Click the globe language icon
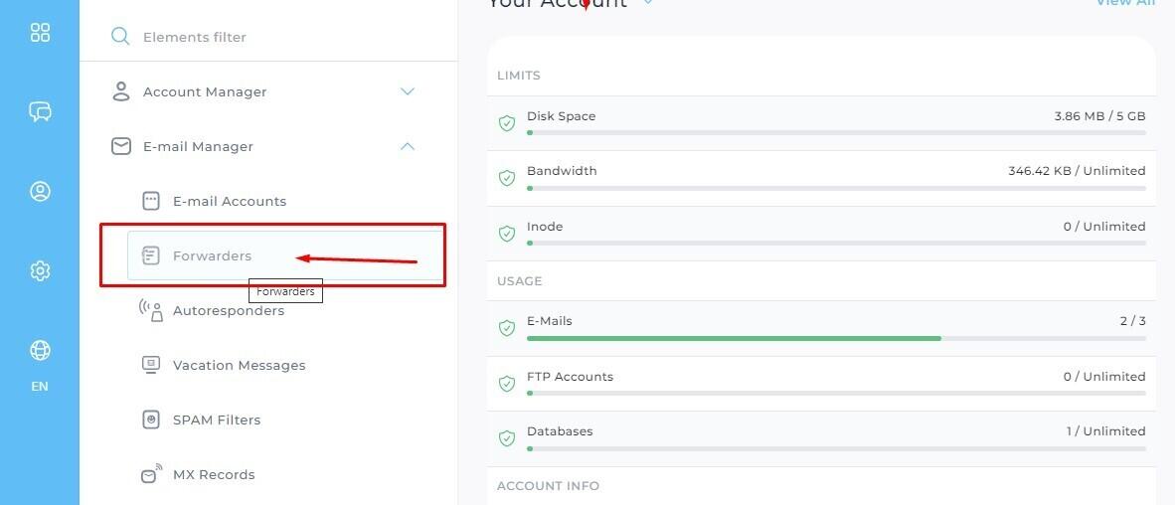Viewport: 1175px width, 505px height. (x=40, y=351)
